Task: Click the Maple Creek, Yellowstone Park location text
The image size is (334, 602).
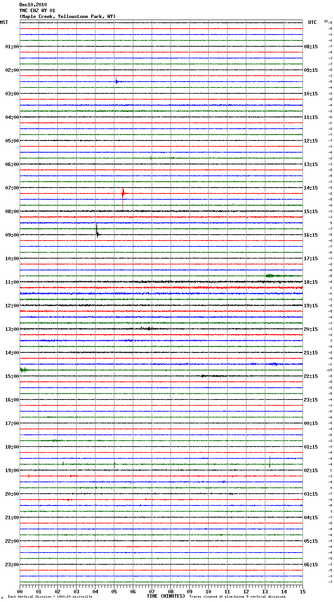Action: coord(68,16)
